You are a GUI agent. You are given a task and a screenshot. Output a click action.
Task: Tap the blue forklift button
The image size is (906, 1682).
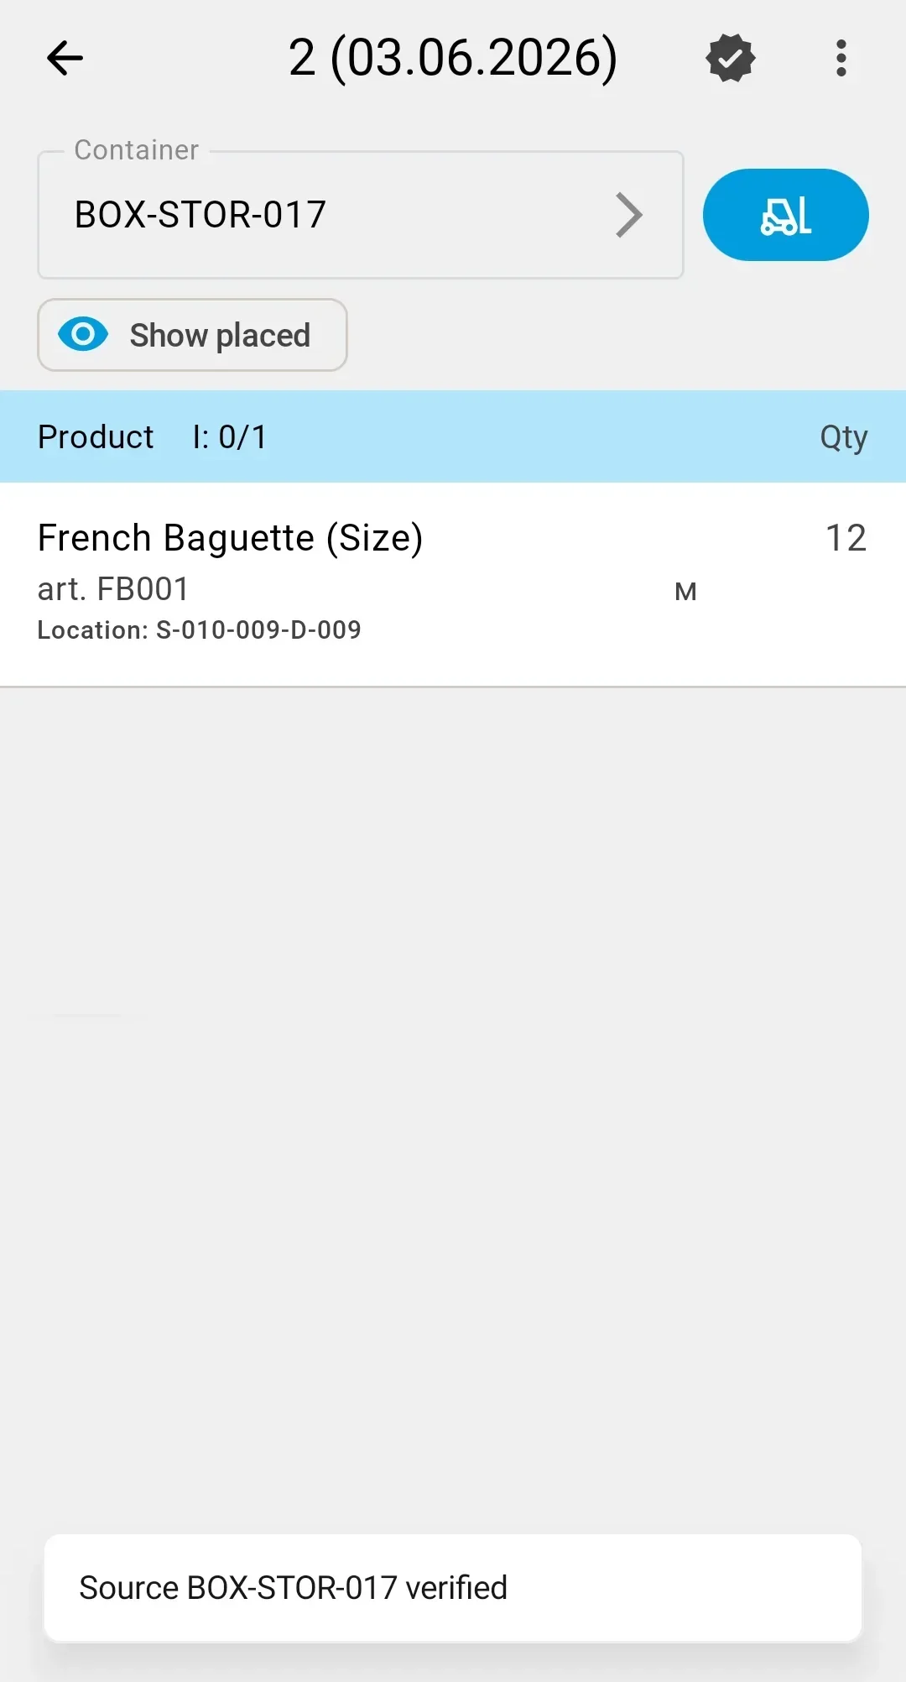click(x=785, y=215)
